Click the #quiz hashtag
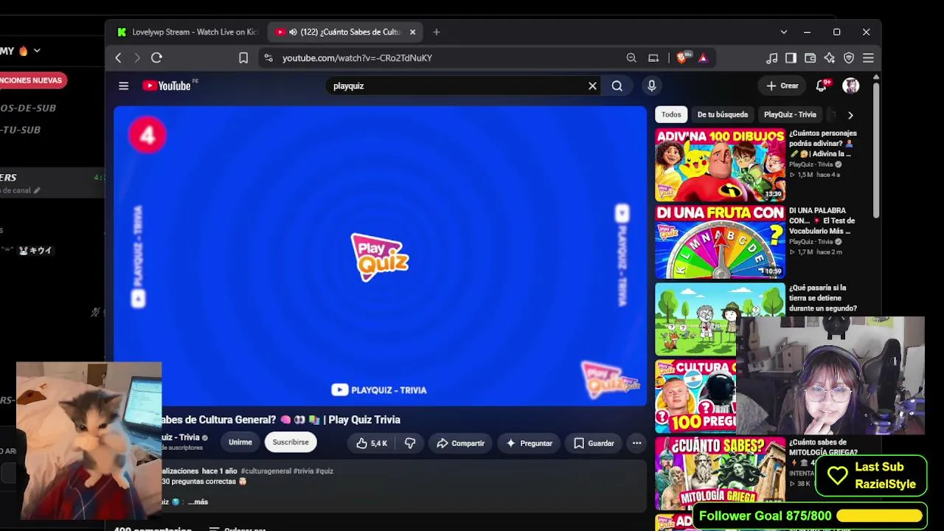The image size is (944, 531). [324, 471]
